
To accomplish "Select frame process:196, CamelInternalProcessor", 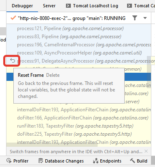I will pyautogui.click(x=79, y=45).
